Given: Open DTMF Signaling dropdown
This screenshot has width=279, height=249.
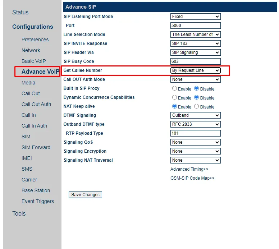Looking at the screenshot, I should tap(195, 115).
